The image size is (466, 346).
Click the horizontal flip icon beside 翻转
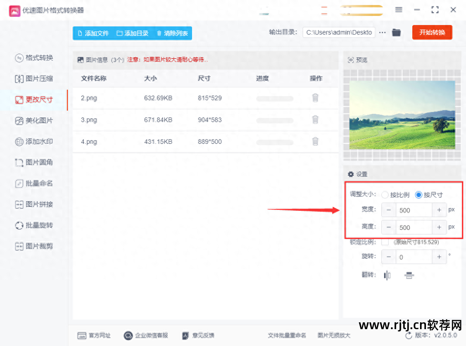[387, 275]
